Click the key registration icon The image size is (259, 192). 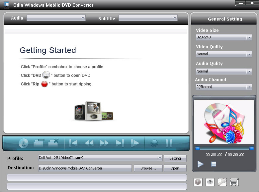pyautogui.click(x=222, y=182)
